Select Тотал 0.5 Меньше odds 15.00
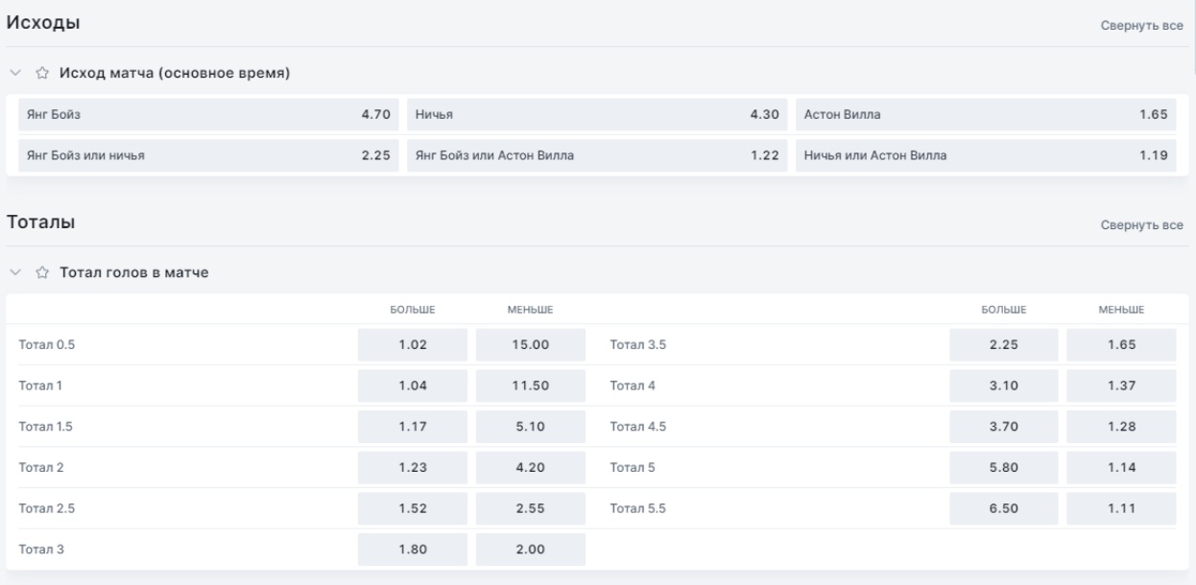 530,345
